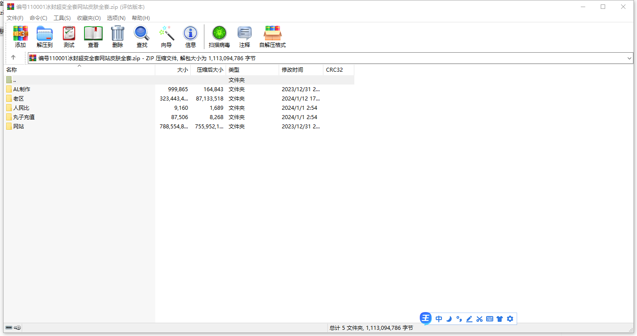637x336 pixels.
Task: Select the 丸子充值 folder row
Action: click(x=24, y=117)
